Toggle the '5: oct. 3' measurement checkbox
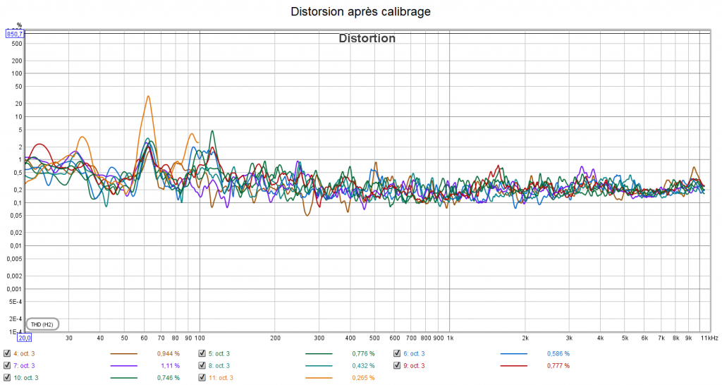Image resolution: width=722 pixels, height=385 pixels. (202, 353)
